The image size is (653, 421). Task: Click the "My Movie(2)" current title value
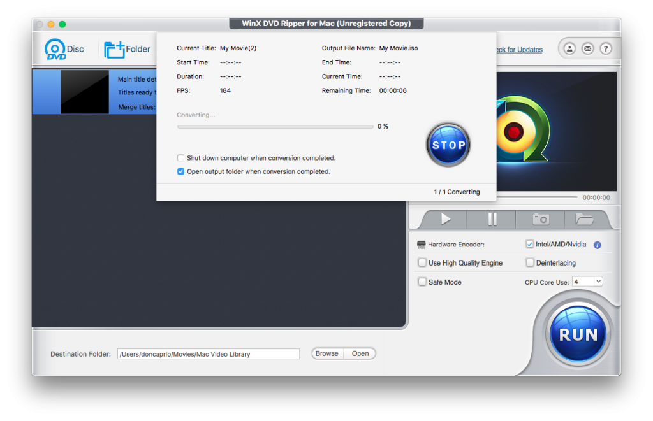pos(238,48)
